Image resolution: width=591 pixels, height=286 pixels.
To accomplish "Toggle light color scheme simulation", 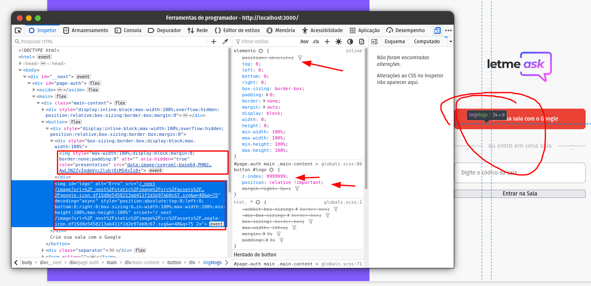I will [338, 42].
